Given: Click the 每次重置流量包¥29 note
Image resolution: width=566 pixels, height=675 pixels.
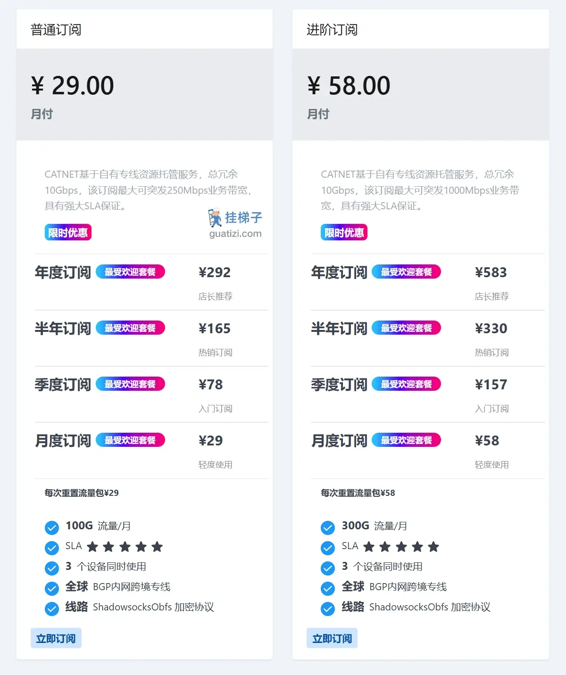Looking at the screenshot, I should 82,493.
